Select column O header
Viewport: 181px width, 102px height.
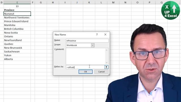(x=137, y=3)
